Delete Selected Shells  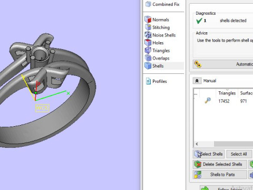point(220,164)
